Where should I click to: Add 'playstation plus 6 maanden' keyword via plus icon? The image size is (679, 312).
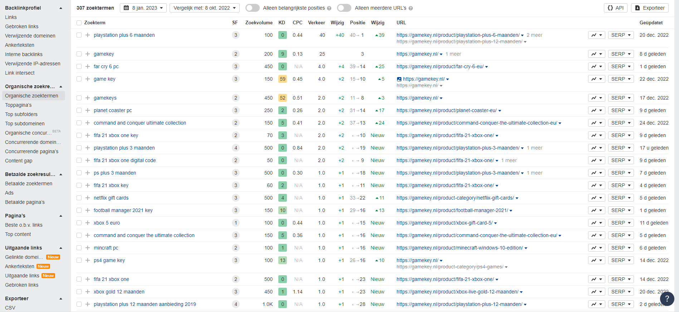pos(87,35)
